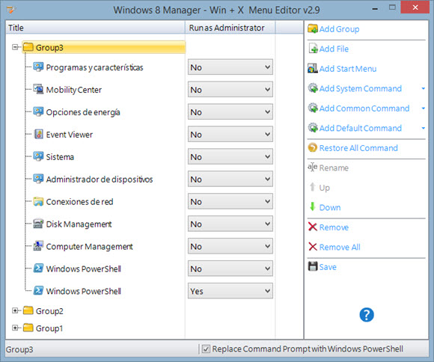Screen dimensions: 434x362
Task: Click the red Remove X icon
Action: click(313, 227)
